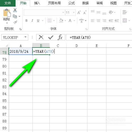Open the Copy dropdown arrow
Image resolution: width=132 pixels, height=132 pixels.
pos(19,16)
